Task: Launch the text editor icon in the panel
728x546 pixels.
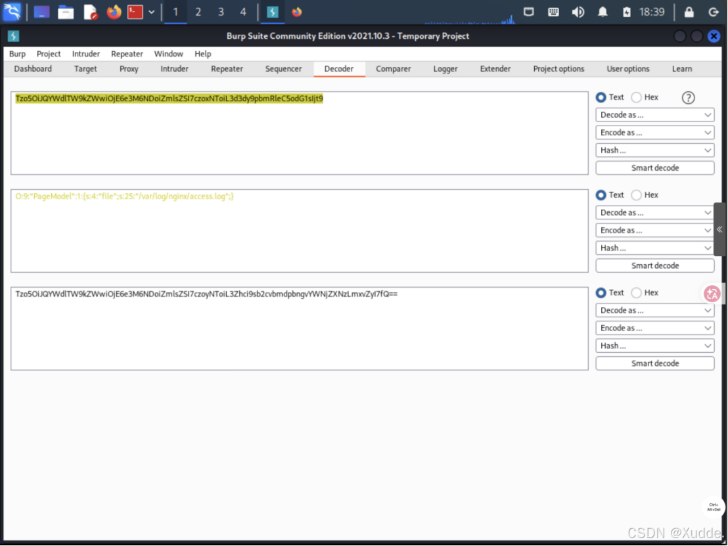Action: click(x=90, y=12)
